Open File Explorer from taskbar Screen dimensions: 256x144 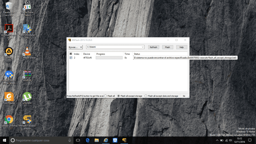point(97,140)
